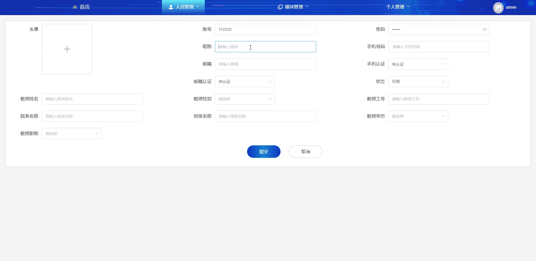
Task: Expand 人员管理 chevron arrow
Action: (x=198, y=6)
